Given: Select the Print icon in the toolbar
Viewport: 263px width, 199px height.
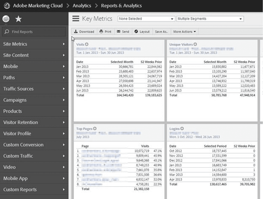Looking at the screenshot, I should coord(105,31).
